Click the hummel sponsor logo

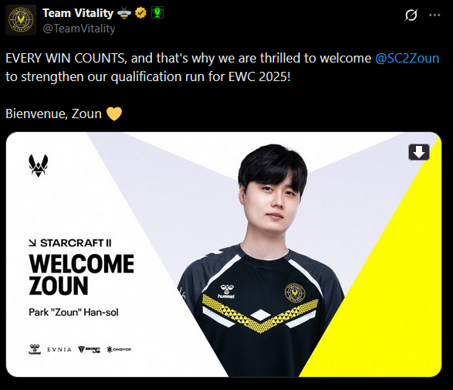tap(35, 349)
